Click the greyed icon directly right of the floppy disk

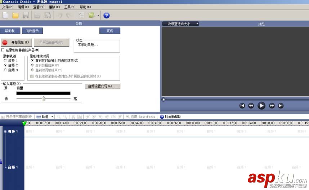click(x=37, y=15)
